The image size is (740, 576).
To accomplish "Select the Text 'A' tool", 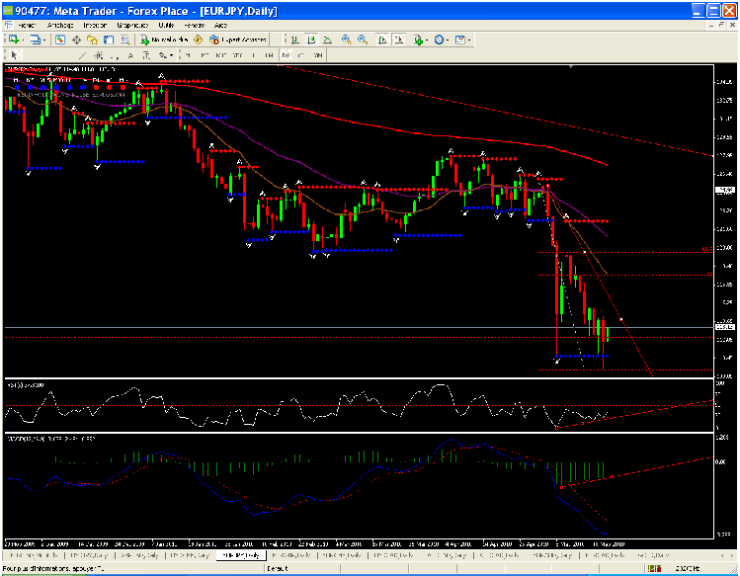I will 130,55.
